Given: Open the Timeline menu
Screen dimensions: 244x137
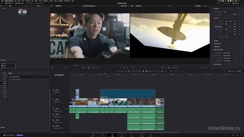Looking at the screenshot, I should pyautogui.click(x=27, y=1).
